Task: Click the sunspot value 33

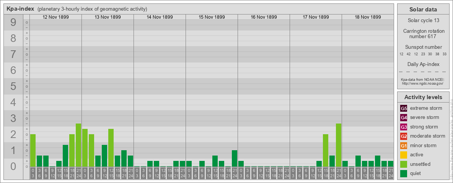Action: point(444,54)
